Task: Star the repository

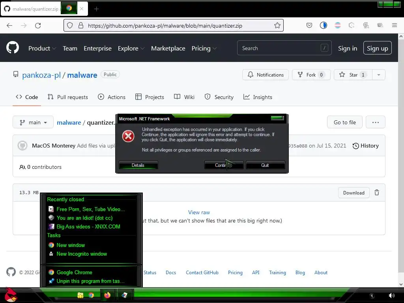Action: (x=353, y=75)
